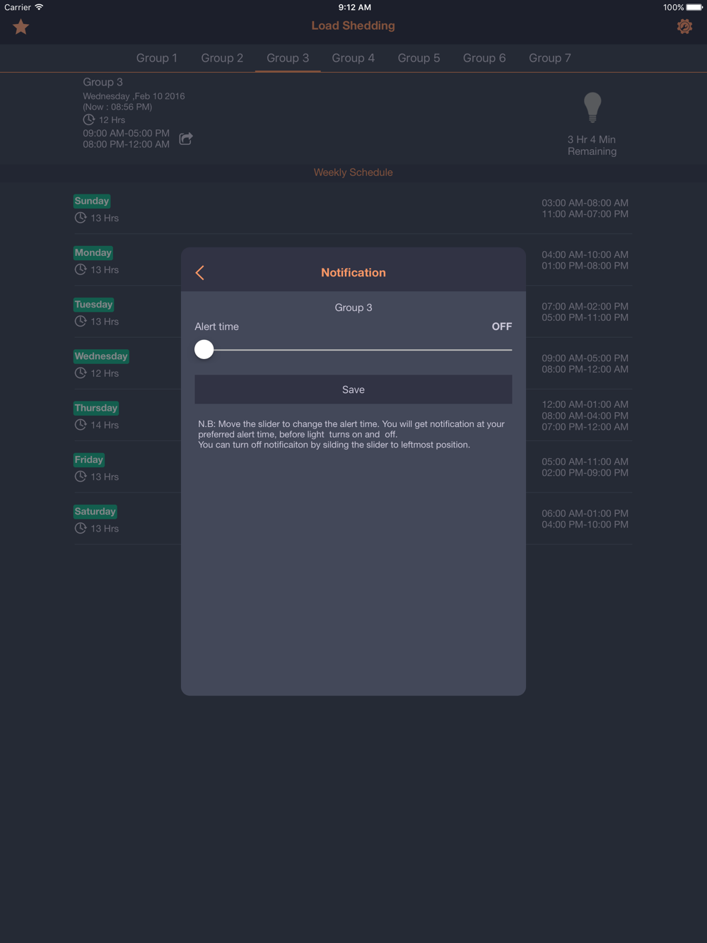Click Thursday's '14 Hrs' duration
707x943 pixels.
point(105,425)
